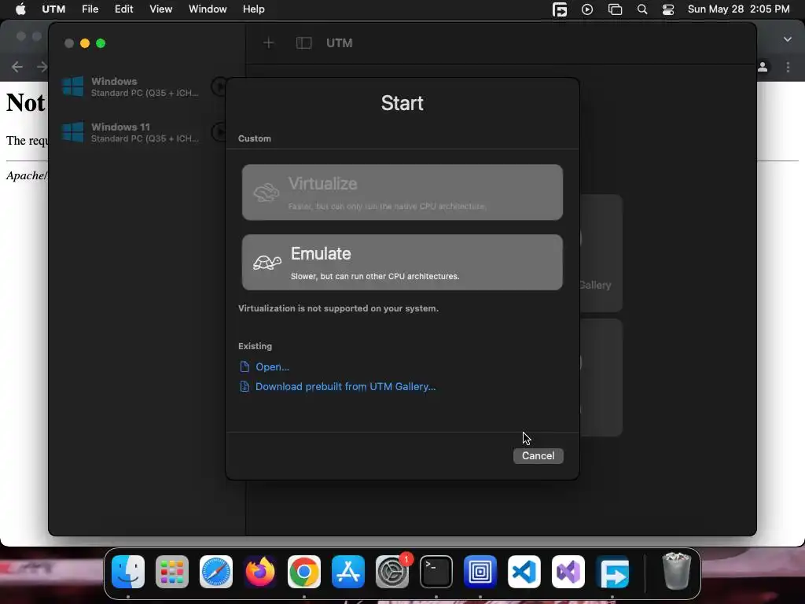The height and width of the screenshot is (604, 805).
Task: Click the date and time in menu bar
Action: click(x=738, y=9)
